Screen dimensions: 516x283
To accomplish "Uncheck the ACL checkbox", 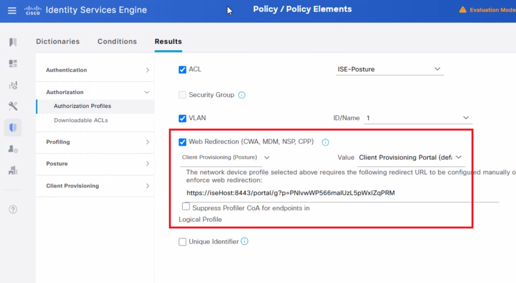I will pyautogui.click(x=182, y=70).
